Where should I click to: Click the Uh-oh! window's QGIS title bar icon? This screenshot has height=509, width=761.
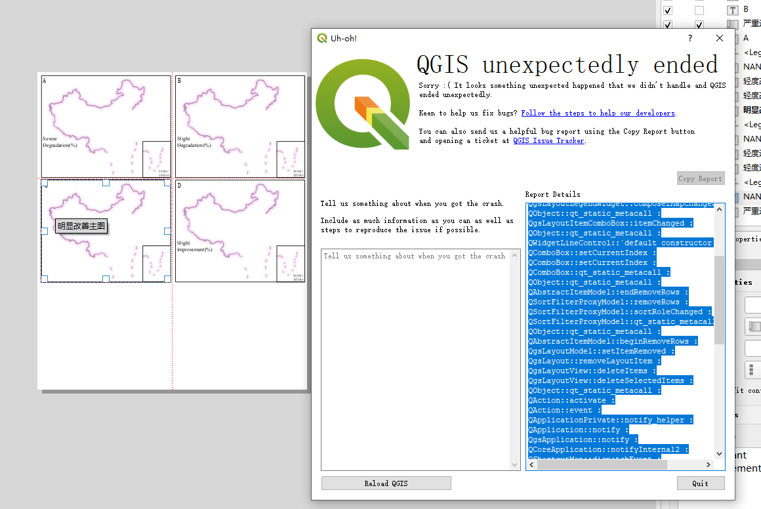(321, 38)
